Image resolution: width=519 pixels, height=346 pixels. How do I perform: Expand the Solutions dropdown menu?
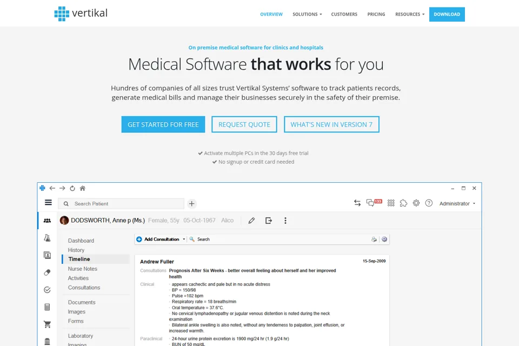307,14
